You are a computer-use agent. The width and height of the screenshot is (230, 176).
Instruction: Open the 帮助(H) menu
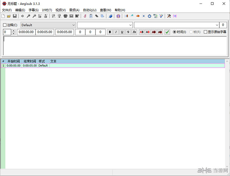[120, 10]
